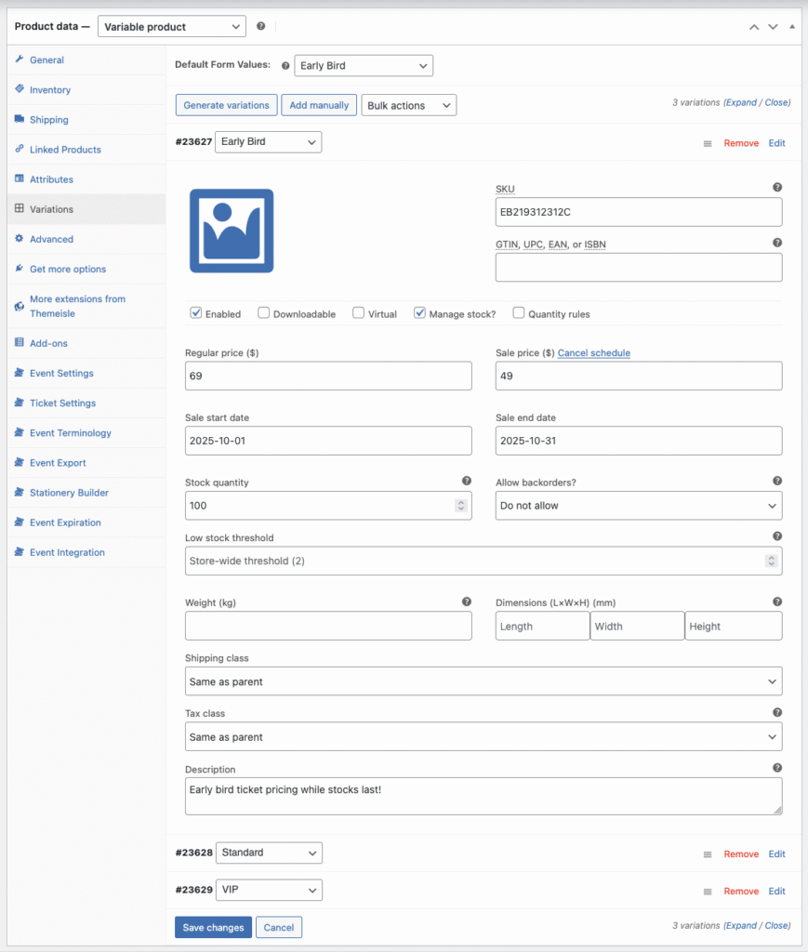This screenshot has height=952, width=808.
Task: Click the help icon beside Product data dropdown
Action: pyautogui.click(x=260, y=26)
